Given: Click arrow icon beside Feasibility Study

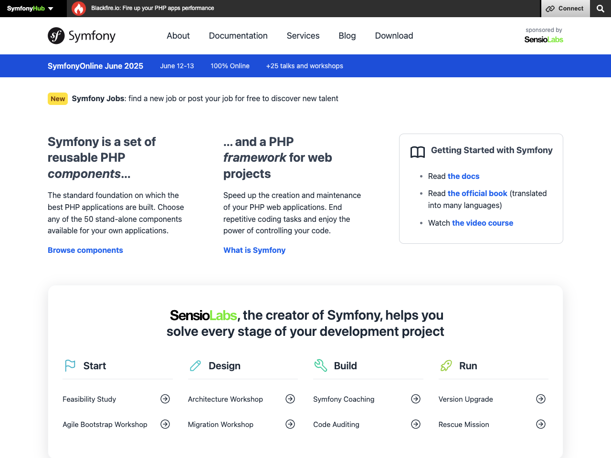Looking at the screenshot, I should 165,399.
